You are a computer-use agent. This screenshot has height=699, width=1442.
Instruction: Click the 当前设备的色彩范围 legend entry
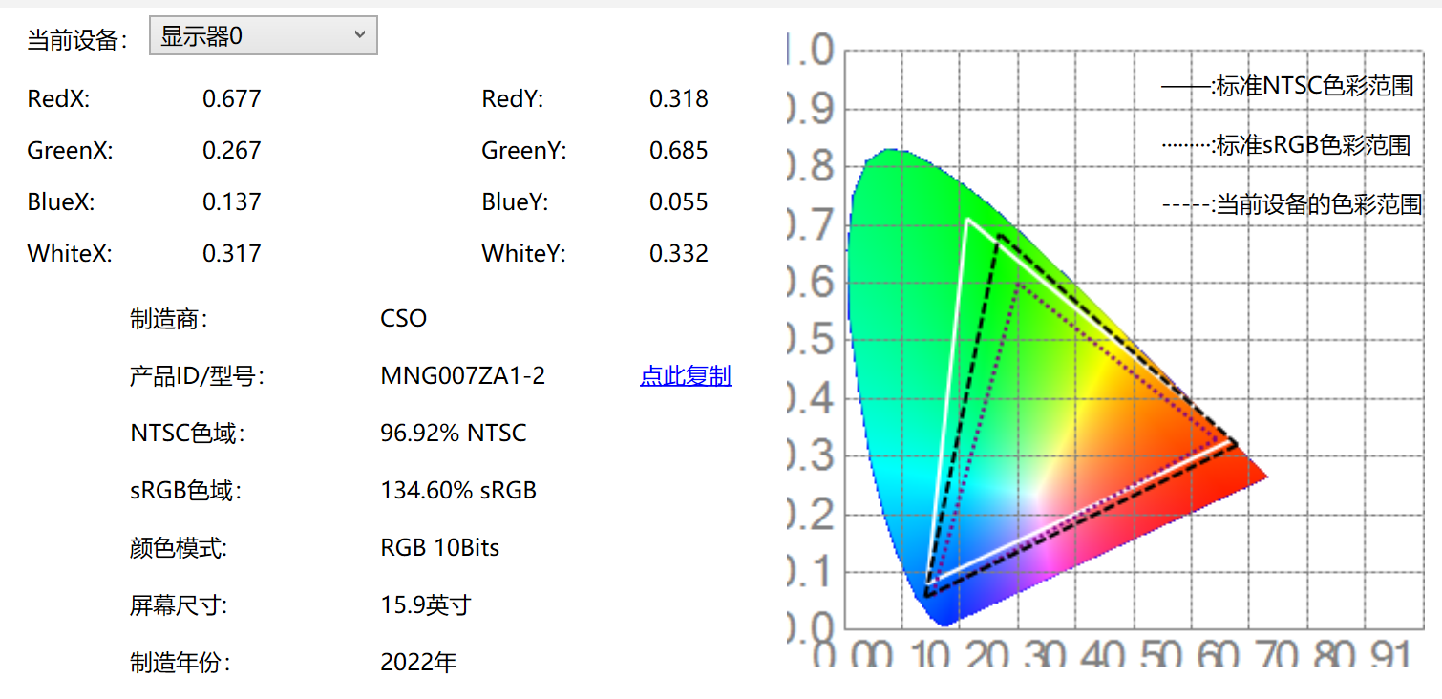coord(1292,204)
